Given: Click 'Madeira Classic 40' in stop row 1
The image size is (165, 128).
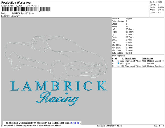Looking at the screenshot, I should click(155, 61).
